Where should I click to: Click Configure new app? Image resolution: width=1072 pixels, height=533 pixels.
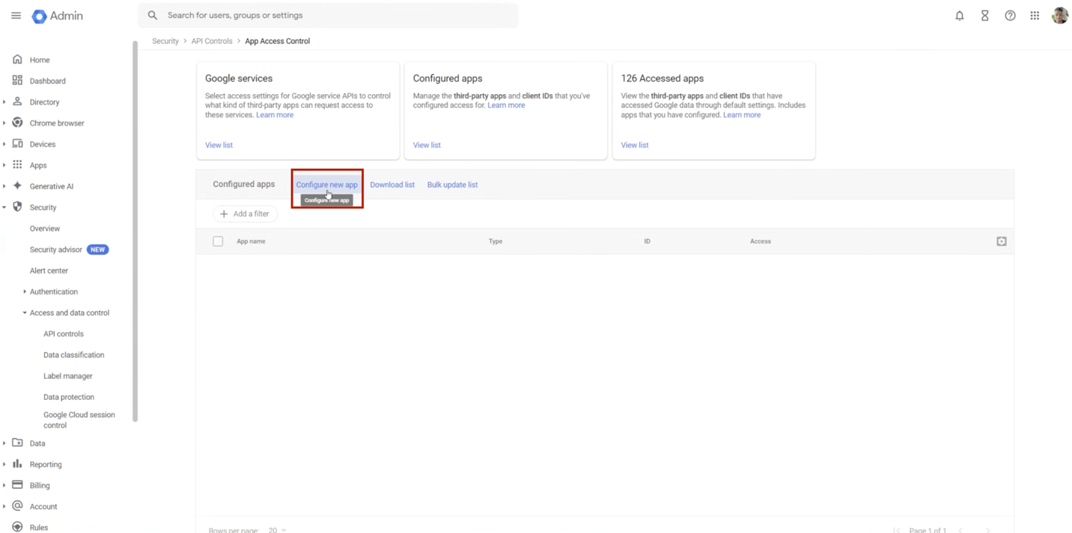point(326,185)
